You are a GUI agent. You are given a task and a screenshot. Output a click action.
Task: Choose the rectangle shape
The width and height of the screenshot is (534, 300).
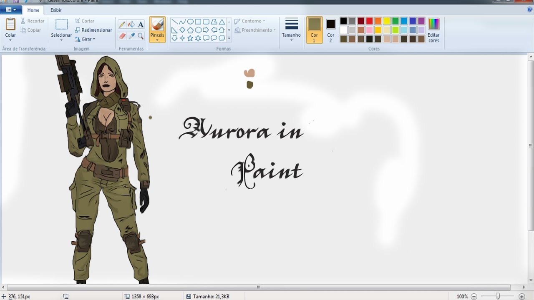click(x=198, y=22)
